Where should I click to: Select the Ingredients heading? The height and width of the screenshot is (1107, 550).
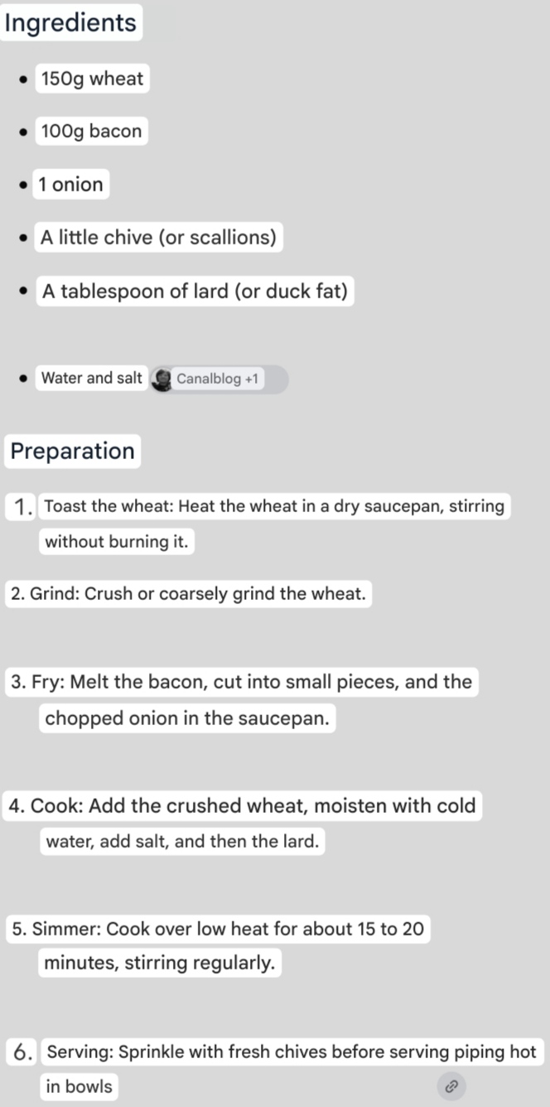[x=70, y=22]
